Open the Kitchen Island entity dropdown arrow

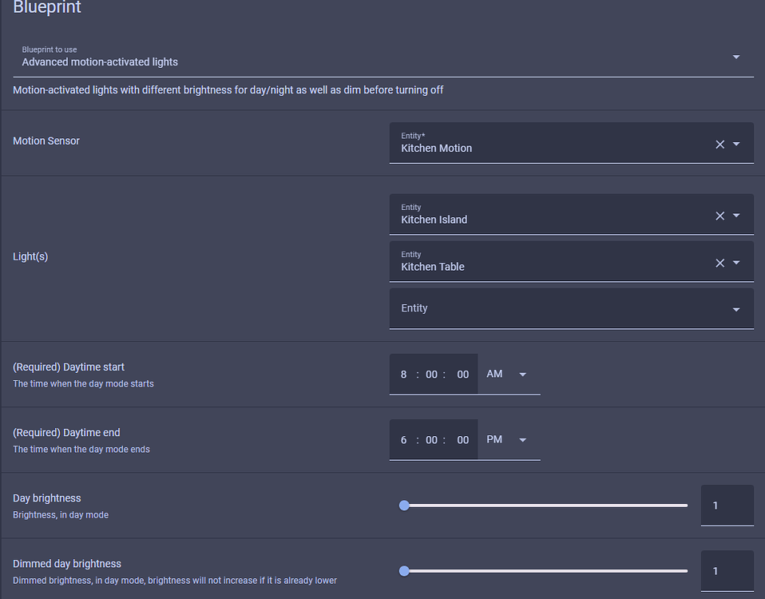click(736, 216)
